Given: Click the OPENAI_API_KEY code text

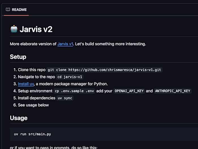Looking at the screenshot, I should tap(129, 91).
